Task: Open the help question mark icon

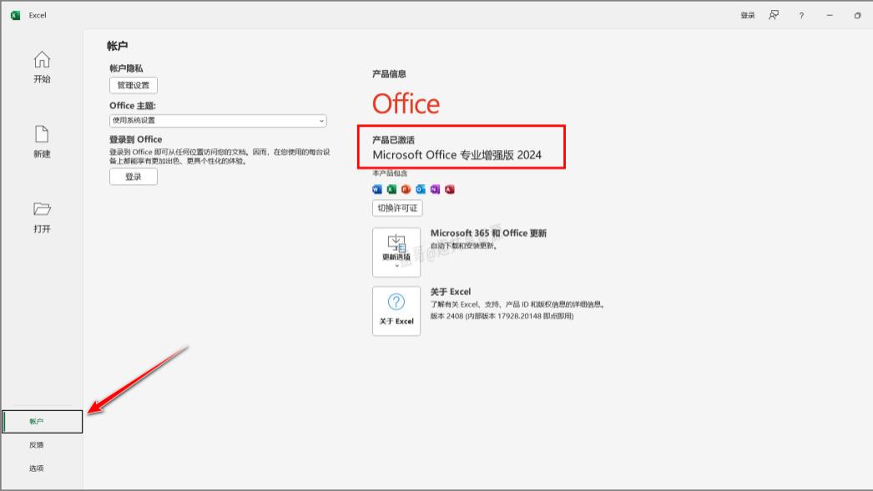Action: (x=801, y=16)
